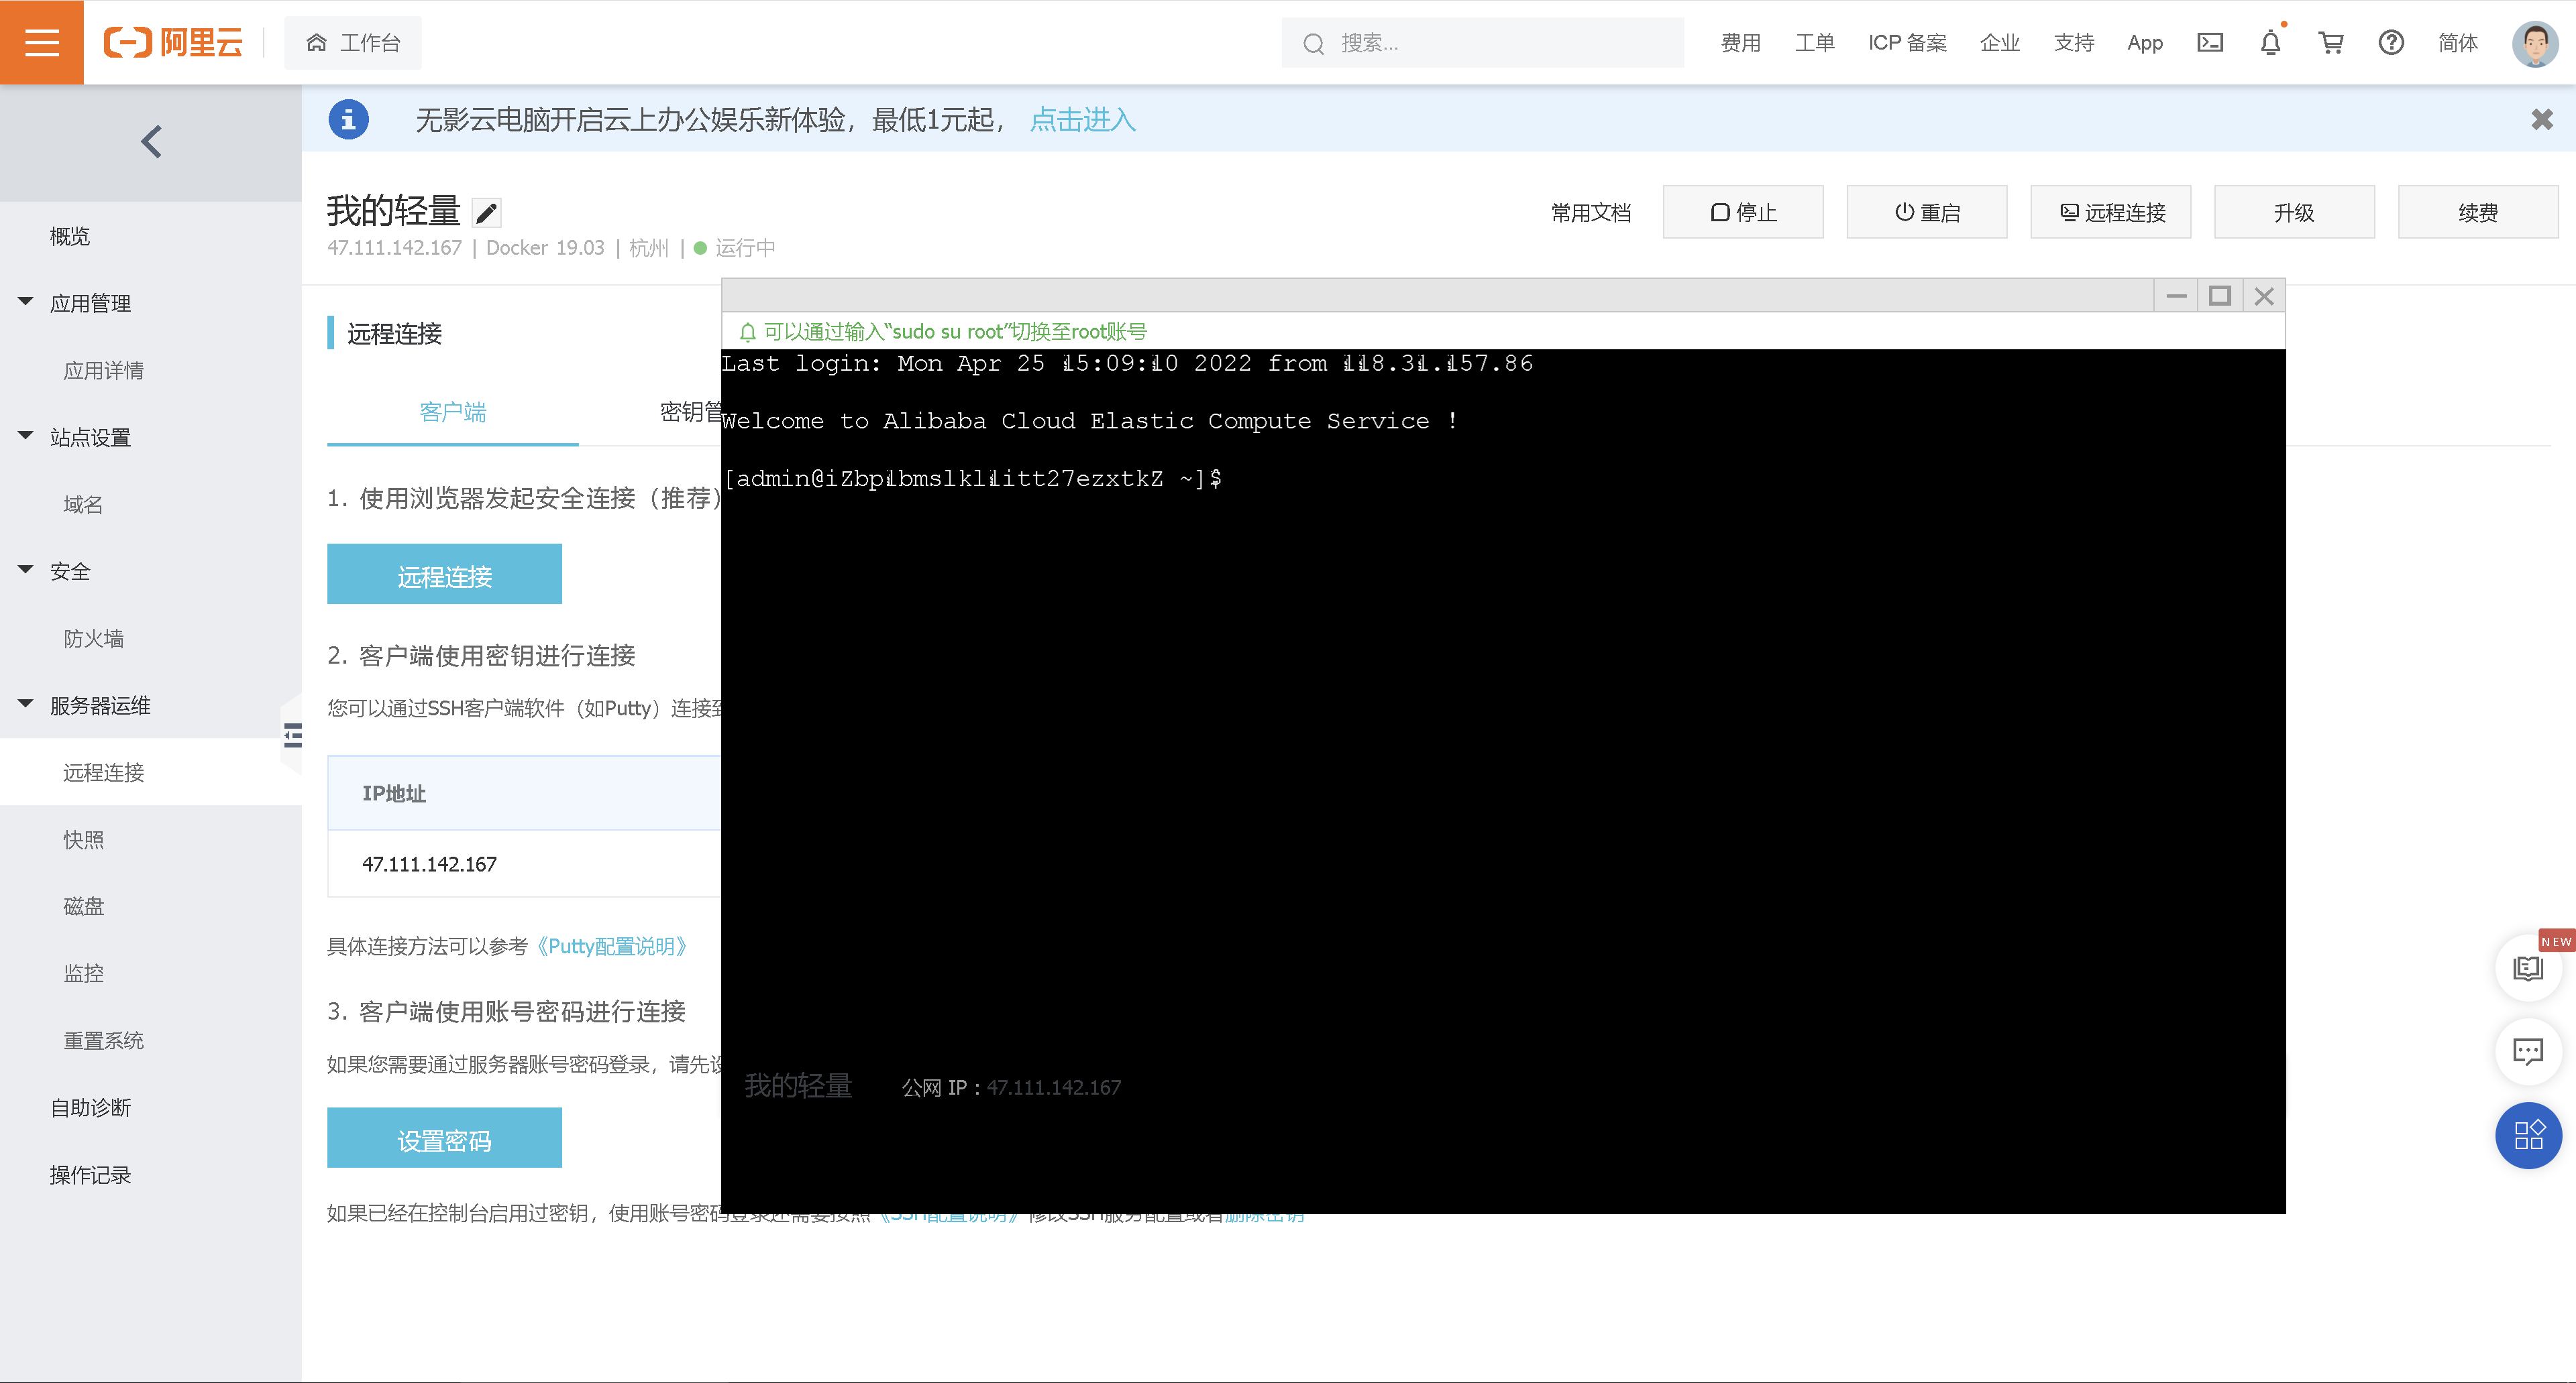This screenshot has height=1383, width=2576.
Task: Click the notification bell icon
Action: click(x=2270, y=43)
